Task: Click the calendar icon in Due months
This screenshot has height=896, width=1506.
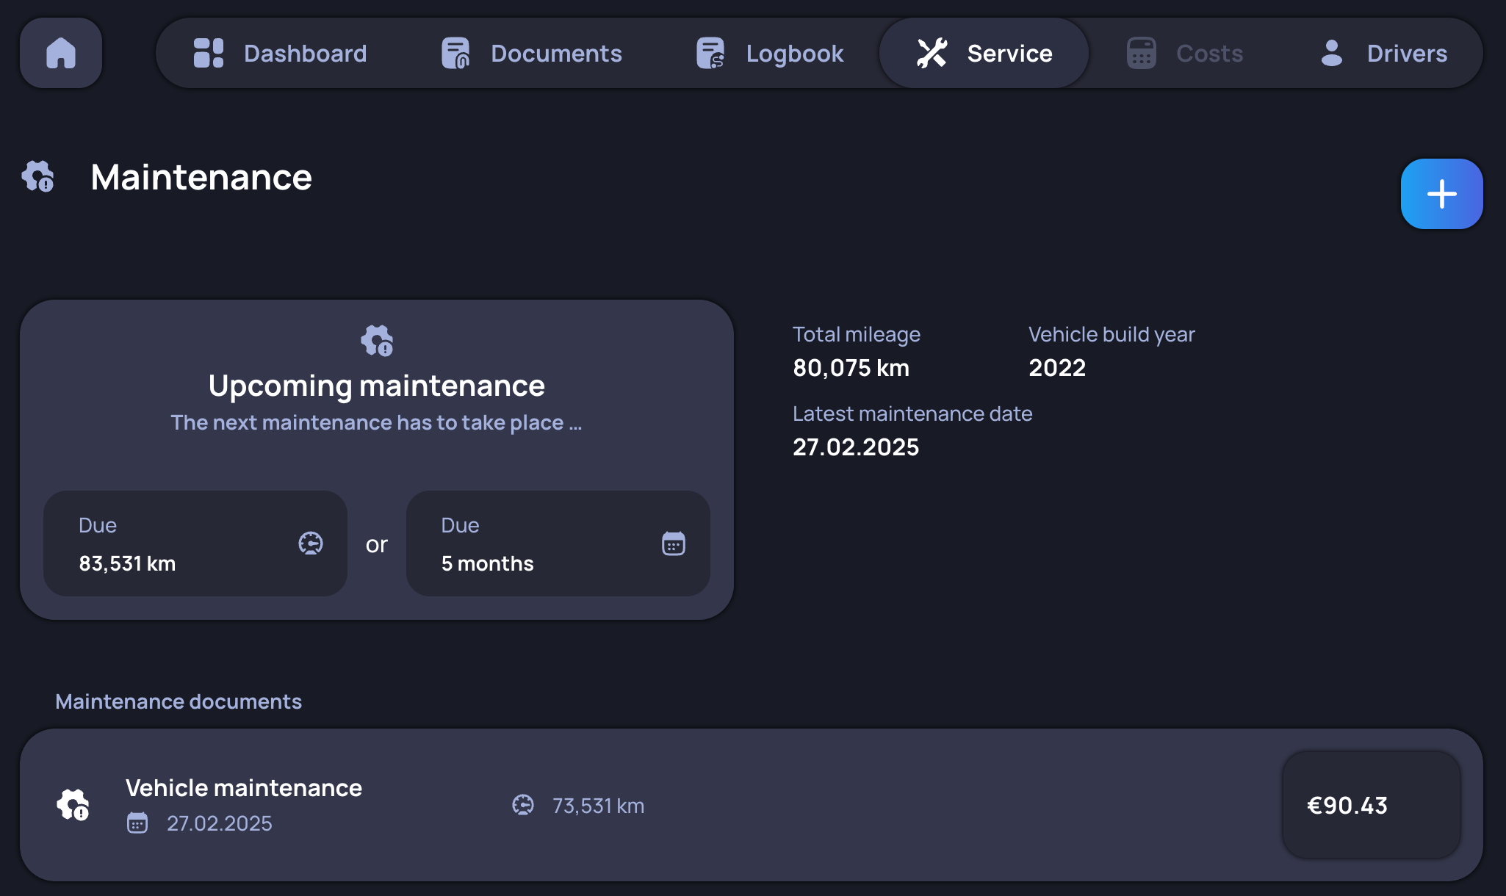Action: 673,543
